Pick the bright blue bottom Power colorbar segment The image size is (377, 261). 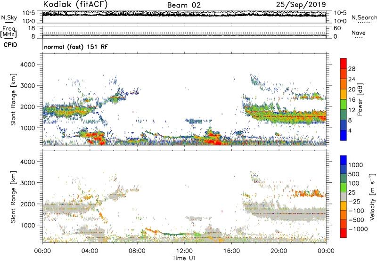click(x=344, y=135)
